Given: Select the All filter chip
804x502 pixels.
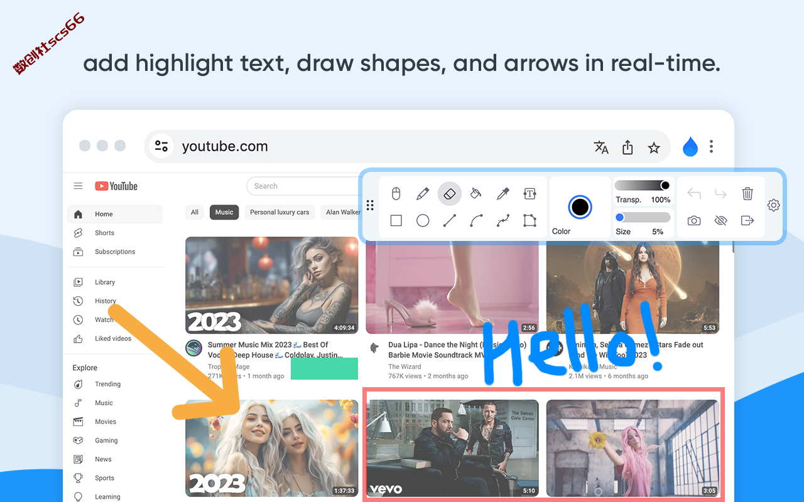Looking at the screenshot, I should 195,212.
